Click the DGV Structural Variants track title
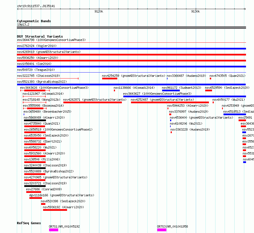 (x=40, y=36)
